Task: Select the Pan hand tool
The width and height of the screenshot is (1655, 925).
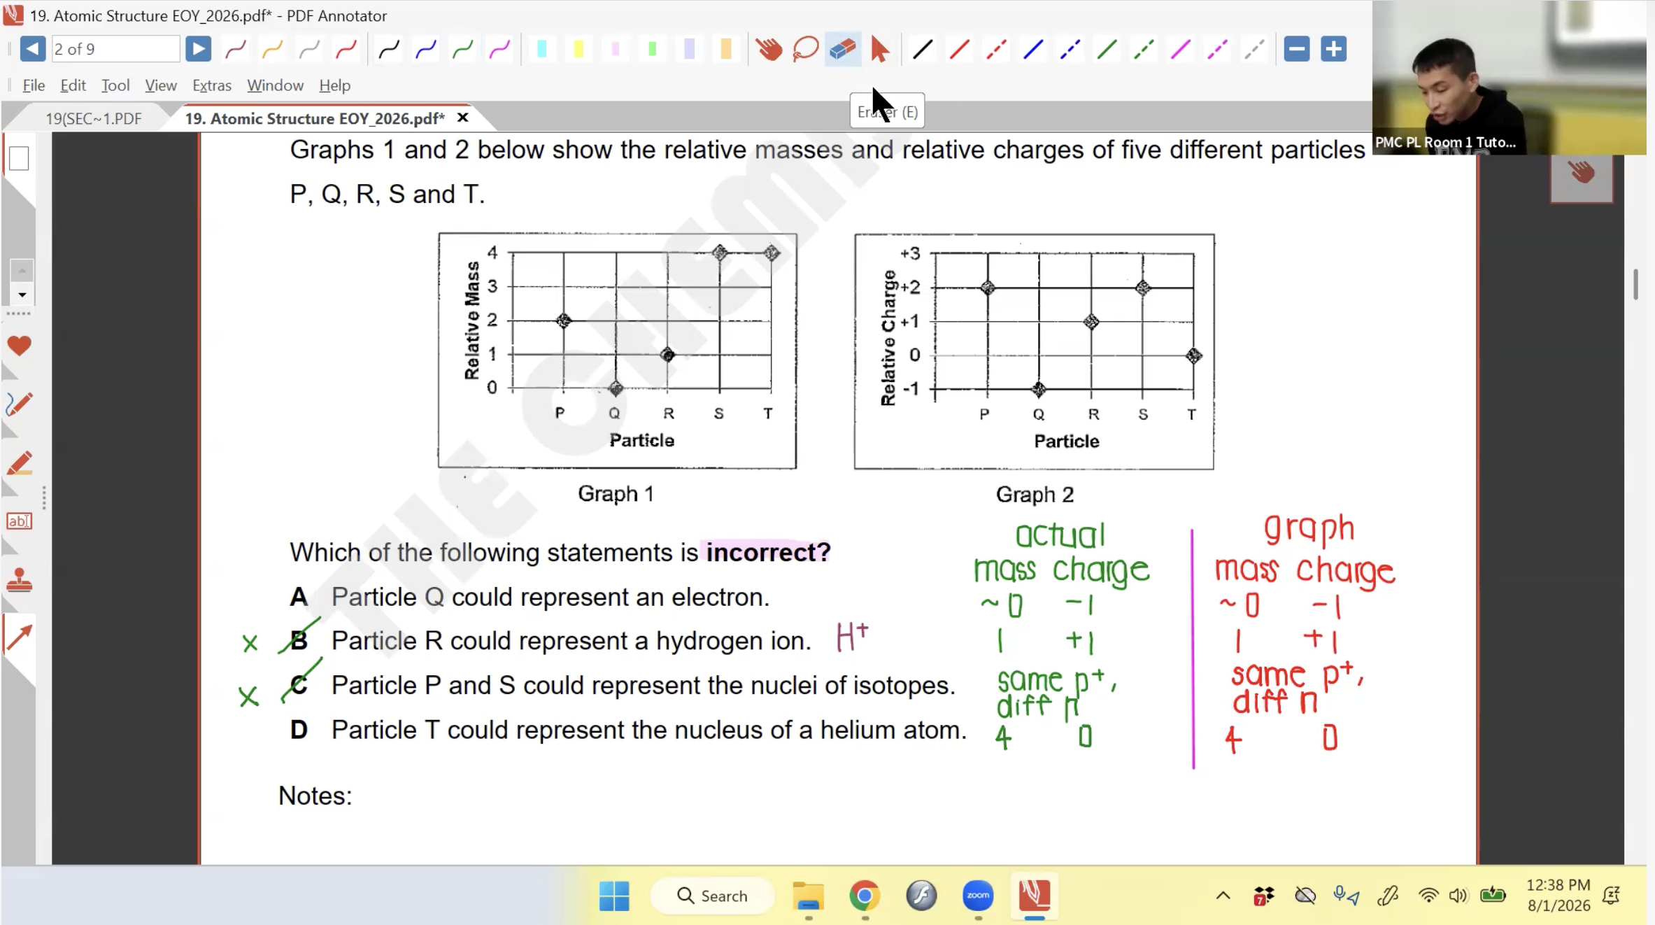Action: click(769, 49)
